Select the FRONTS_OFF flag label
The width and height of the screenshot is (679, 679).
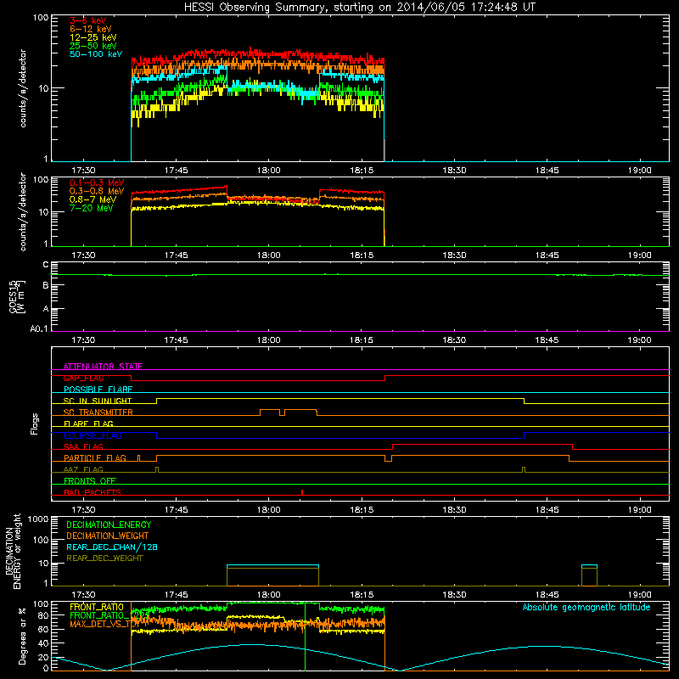(x=90, y=480)
